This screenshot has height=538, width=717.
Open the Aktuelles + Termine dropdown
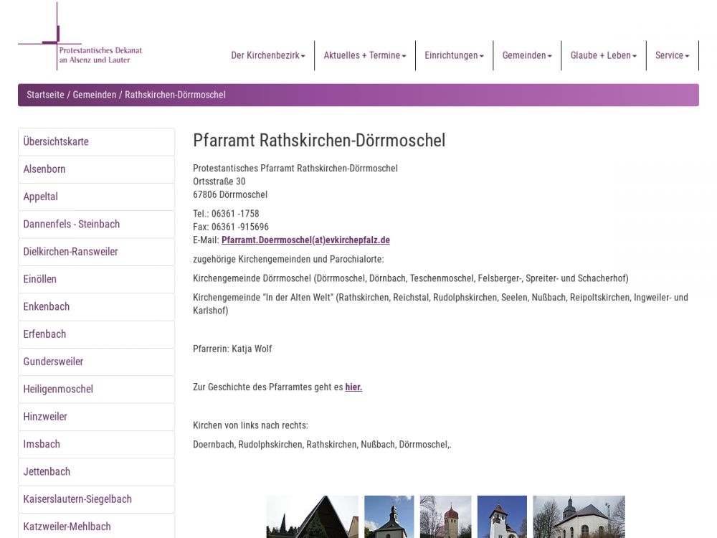point(364,55)
